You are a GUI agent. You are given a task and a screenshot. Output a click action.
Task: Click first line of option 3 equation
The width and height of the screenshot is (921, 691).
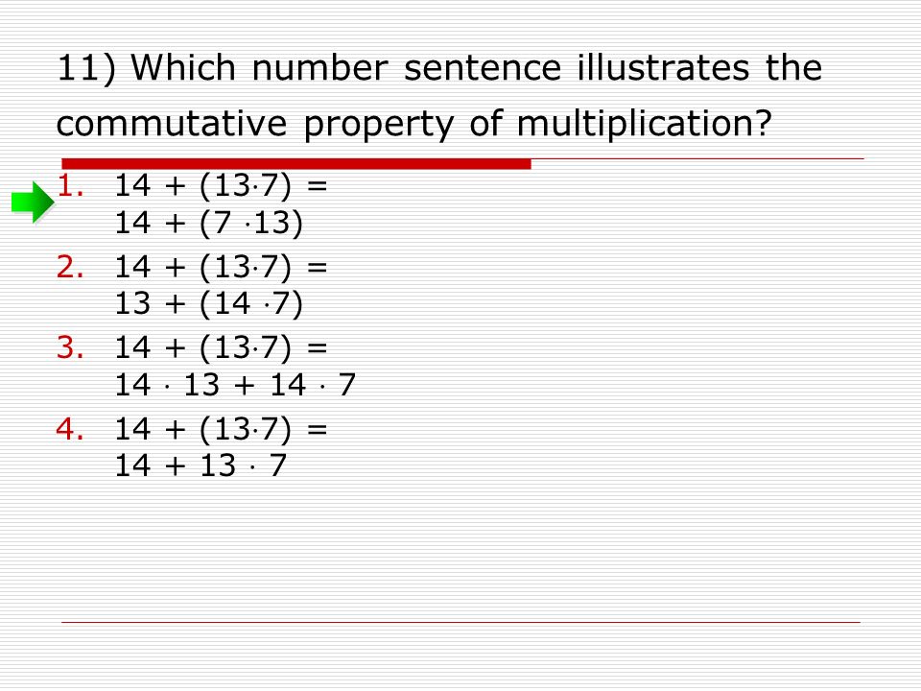click(221, 347)
